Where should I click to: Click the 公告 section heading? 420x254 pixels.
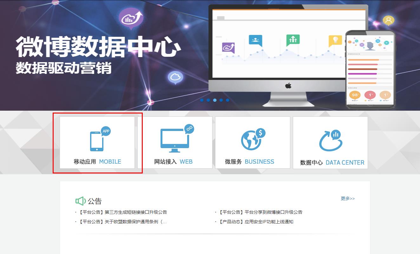point(95,201)
